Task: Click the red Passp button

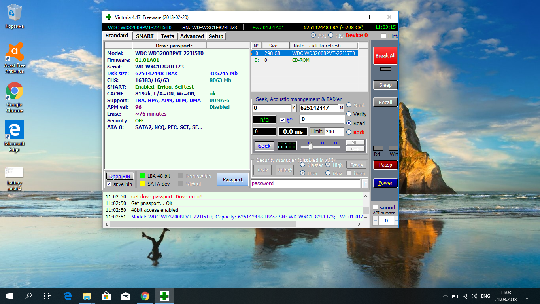Action: click(385, 165)
